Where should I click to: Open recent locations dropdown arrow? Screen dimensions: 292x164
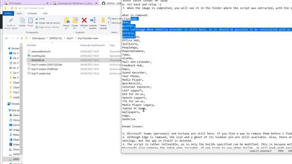(x=17, y=38)
